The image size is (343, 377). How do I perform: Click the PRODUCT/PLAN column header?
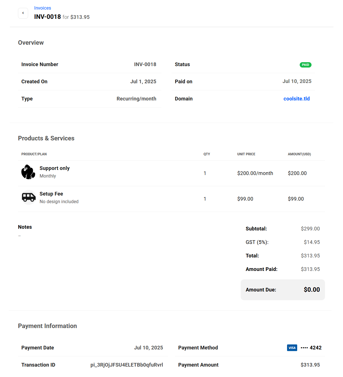[x=34, y=154]
